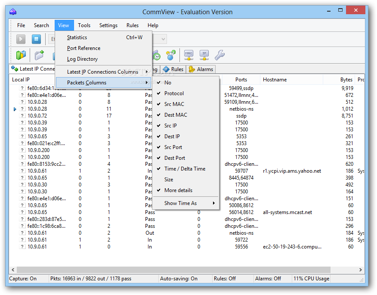The width and height of the screenshot is (377, 295).
Task: Click the clock scheduler toolbar icon
Action: point(157,55)
